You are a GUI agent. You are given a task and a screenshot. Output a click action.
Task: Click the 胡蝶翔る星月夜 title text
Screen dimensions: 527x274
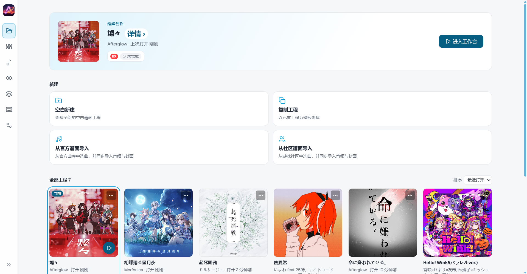[140, 263]
